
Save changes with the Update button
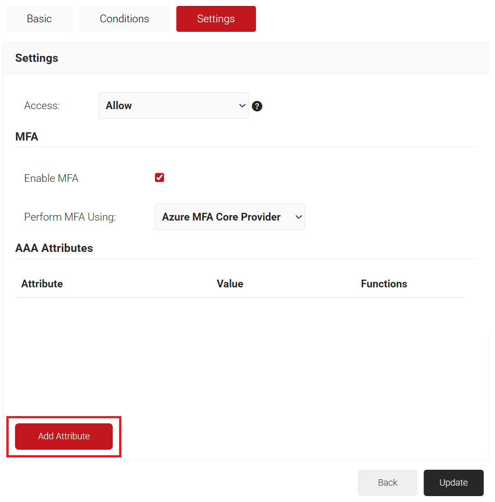(x=453, y=482)
